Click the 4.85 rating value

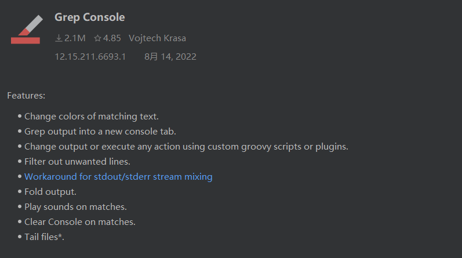[112, 38]
